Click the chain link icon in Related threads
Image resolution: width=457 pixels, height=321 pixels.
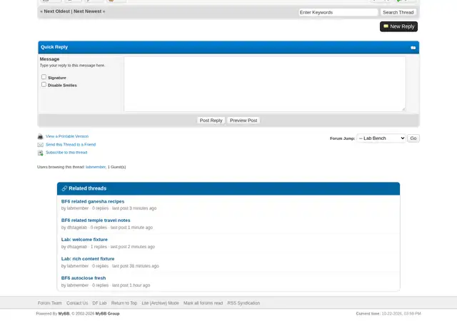click(x=64, y=188)
